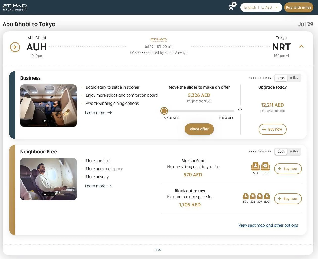
Task: Click the Place offer button
Action: tap(199, 129)
